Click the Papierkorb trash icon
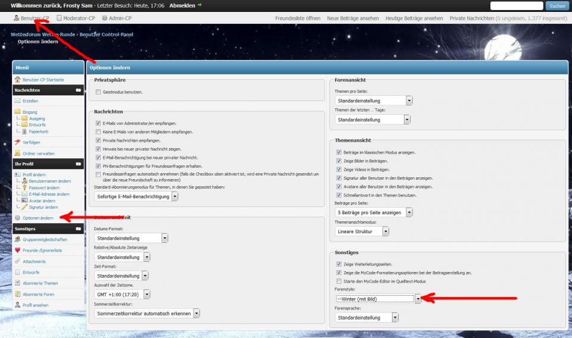 (x=24, y=132)
